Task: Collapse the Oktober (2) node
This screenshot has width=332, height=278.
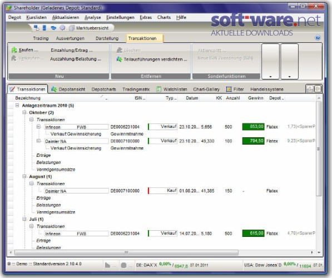Action: tap(24, 112)
